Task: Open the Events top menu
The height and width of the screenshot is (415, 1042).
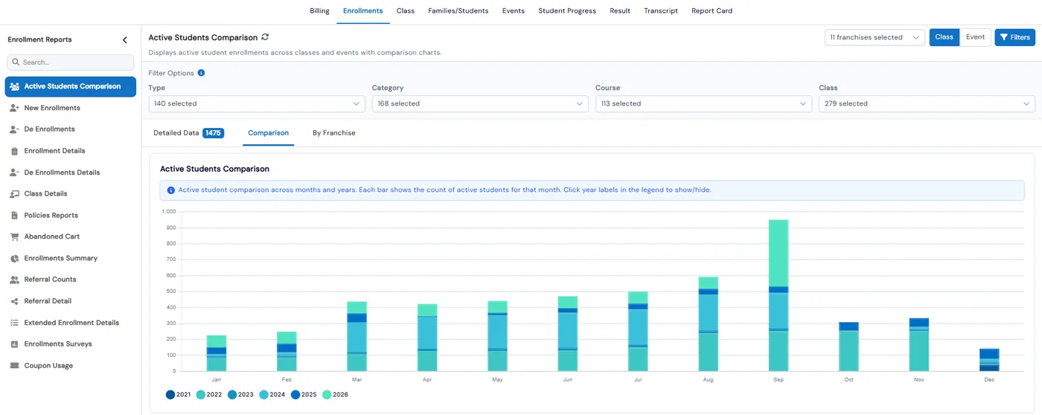Action: coord(514,11)
